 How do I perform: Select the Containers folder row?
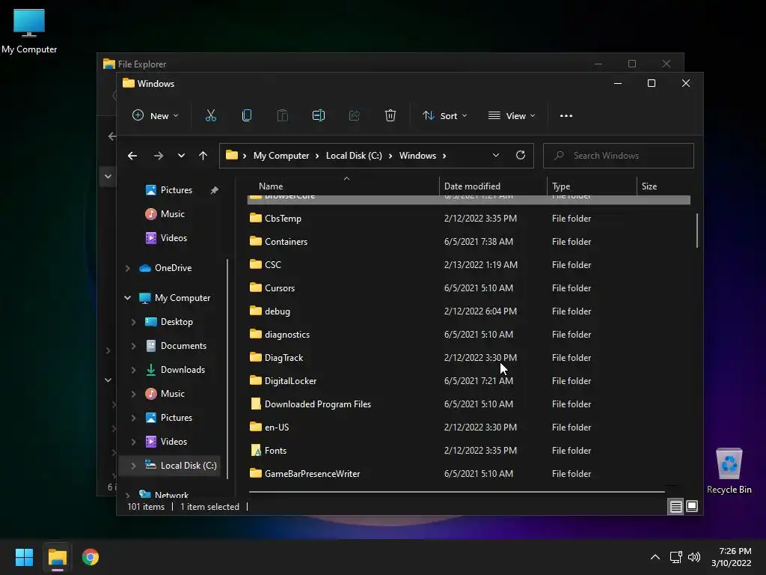pos(469,242)
